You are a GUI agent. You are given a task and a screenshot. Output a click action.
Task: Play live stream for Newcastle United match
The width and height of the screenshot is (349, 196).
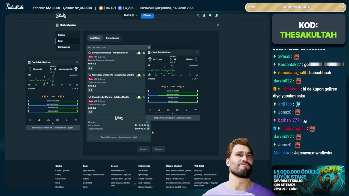coord(139,75)
